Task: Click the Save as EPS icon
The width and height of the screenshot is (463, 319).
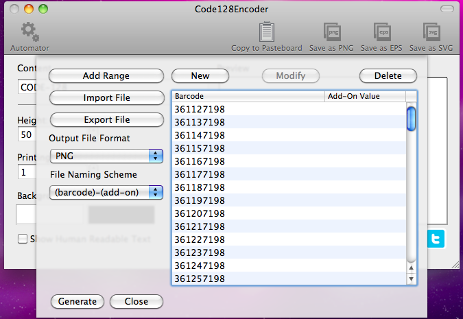Action: [383, 32]
